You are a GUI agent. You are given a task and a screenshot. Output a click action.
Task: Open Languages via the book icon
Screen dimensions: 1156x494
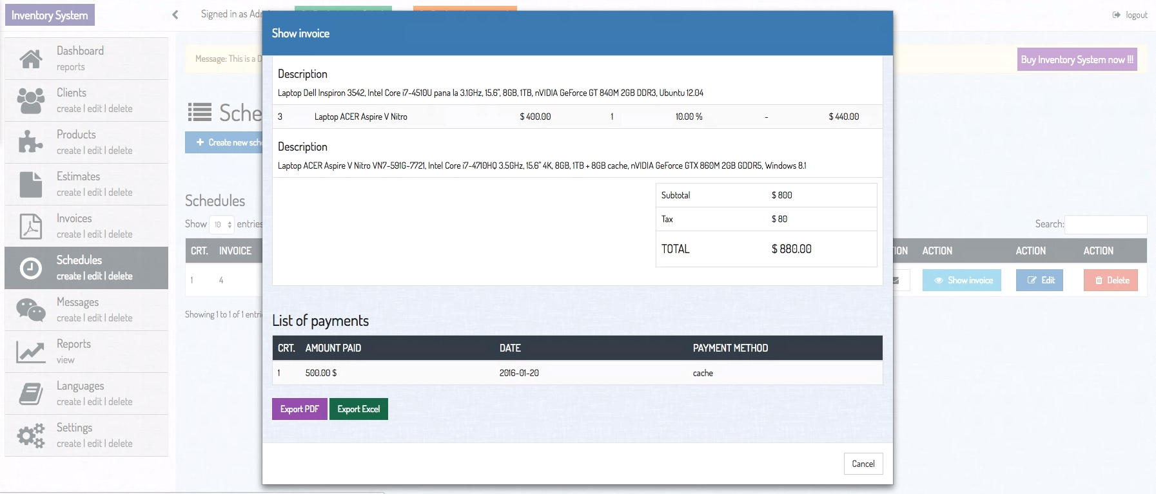pyautogui.click(x=30, y=394)
